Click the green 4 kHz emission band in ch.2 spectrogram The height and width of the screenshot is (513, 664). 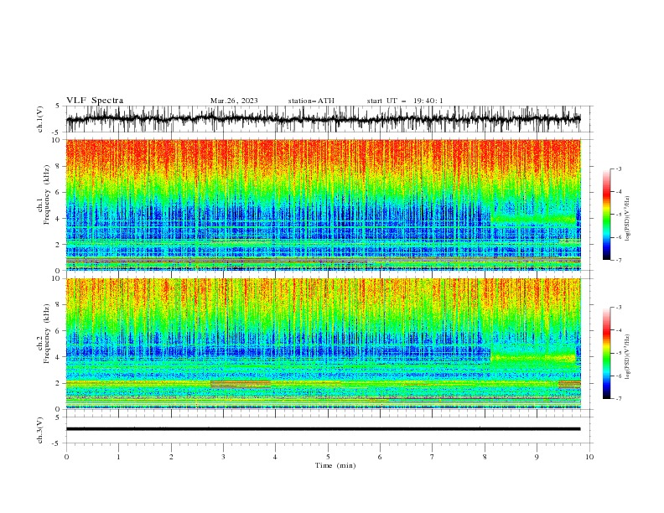[x=533, y=358]
